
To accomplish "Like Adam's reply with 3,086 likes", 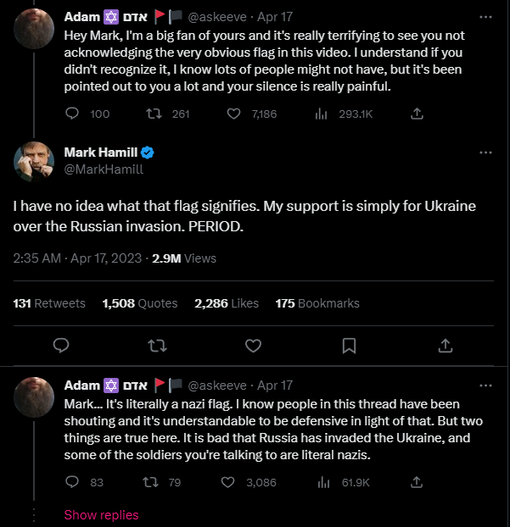I will point(227,482).
